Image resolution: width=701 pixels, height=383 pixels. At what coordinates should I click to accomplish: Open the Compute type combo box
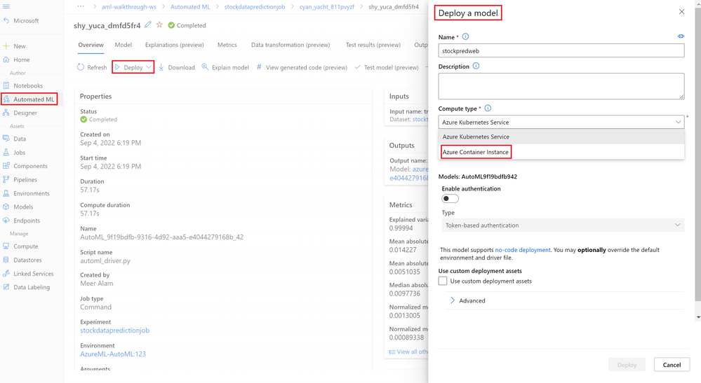(x=561, y=122)
